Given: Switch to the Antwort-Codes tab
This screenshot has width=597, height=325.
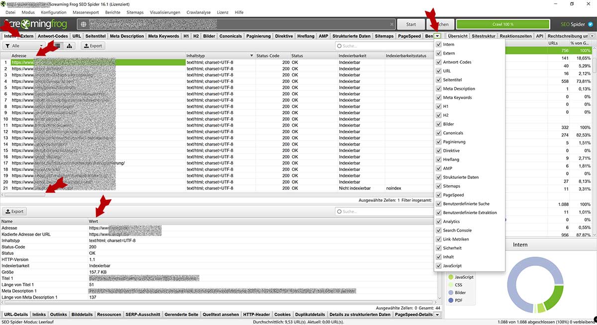Looking at the screenshot, I should [x=53, y=36].
